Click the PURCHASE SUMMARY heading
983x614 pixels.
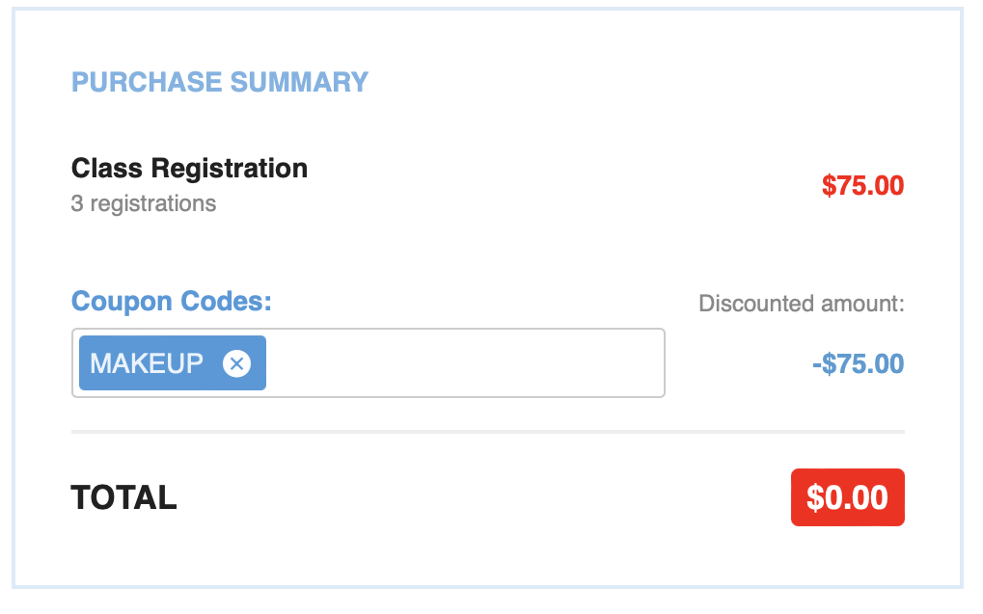click(x=220, y=82)
